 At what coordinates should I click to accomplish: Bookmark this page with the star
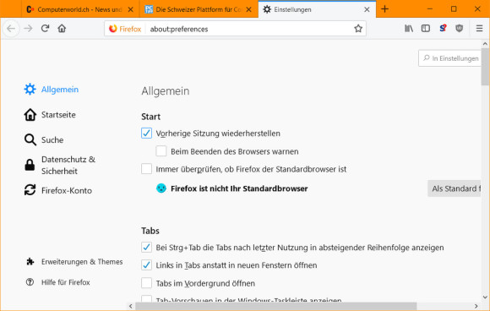tap(358, 29)
